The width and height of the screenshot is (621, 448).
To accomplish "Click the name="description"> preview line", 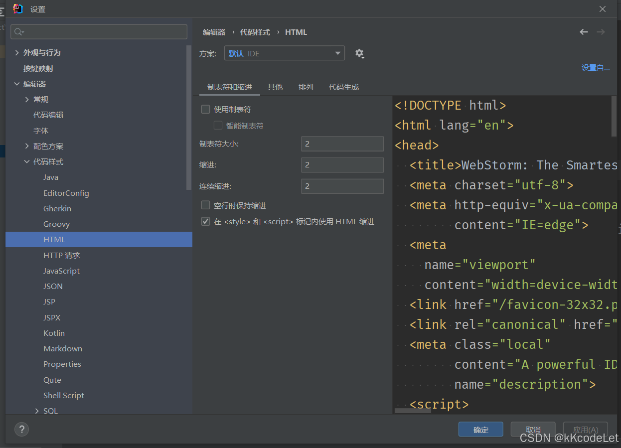I will pyautogui.click(x=525, y=384).
